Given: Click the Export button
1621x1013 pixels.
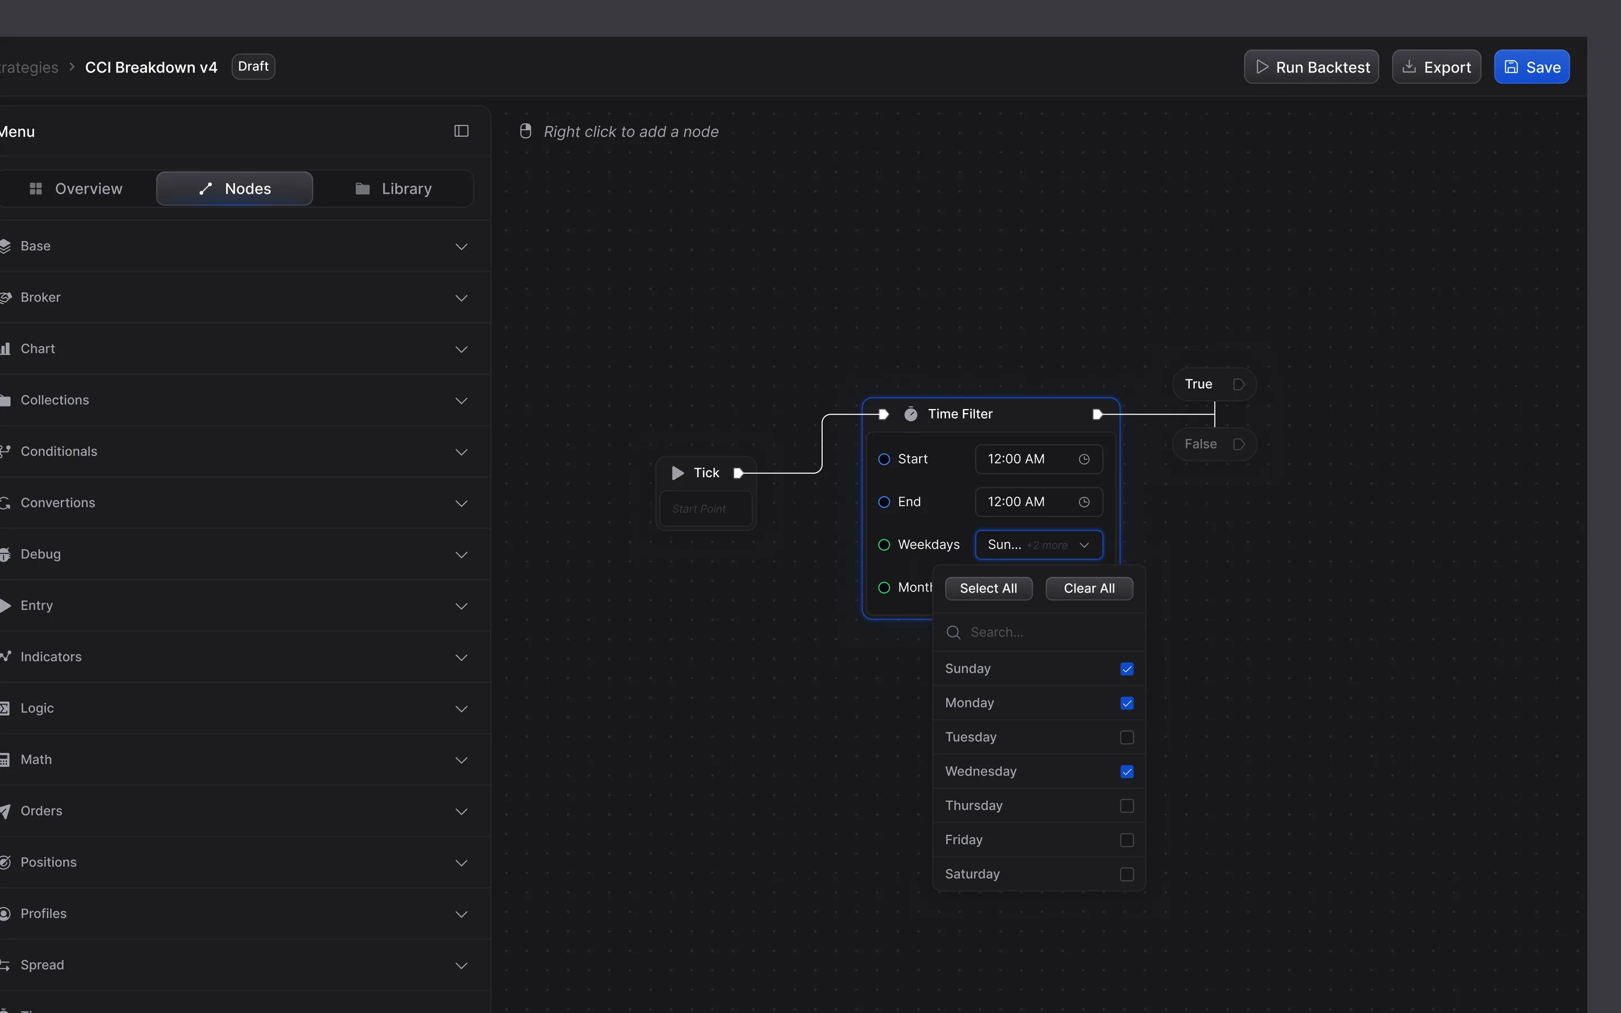Looking at the screenshot, I should (x=1436, y=67).
